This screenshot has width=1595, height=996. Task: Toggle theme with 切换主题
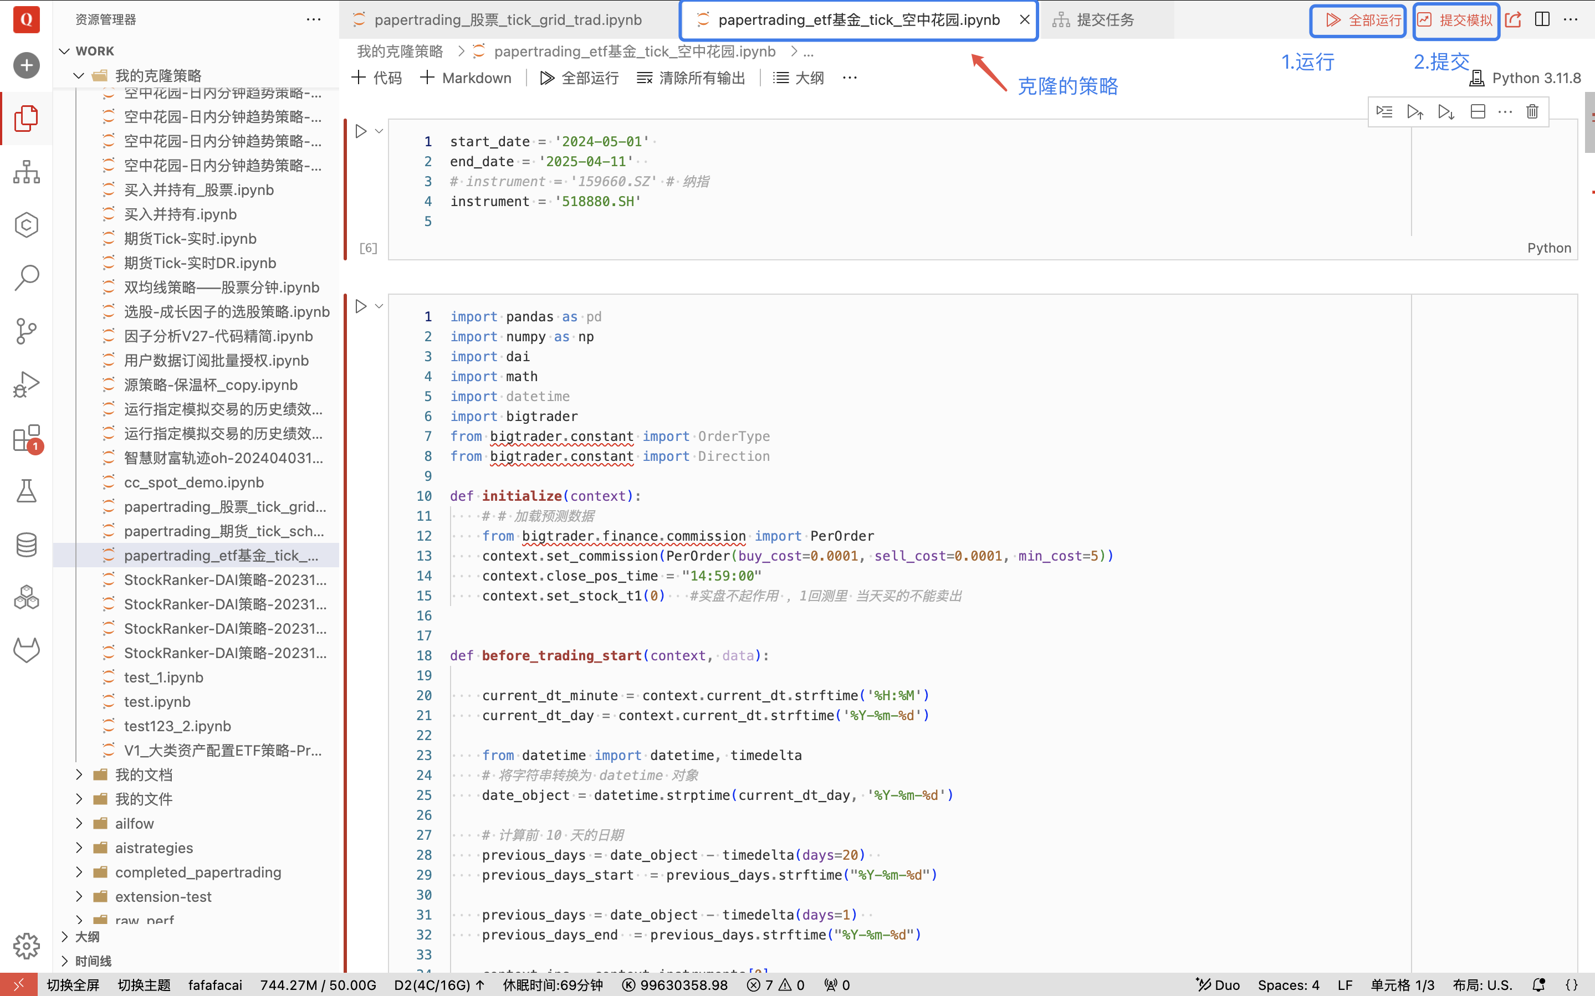pyautogui.click(x=144, y=985)
